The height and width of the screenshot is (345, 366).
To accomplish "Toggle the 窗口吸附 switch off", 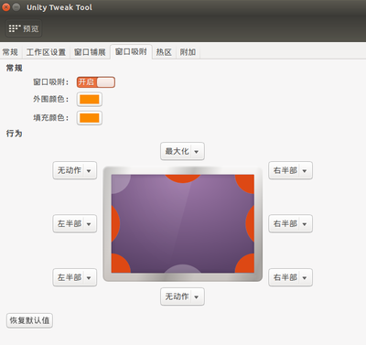I will click(x=96, y=82).
